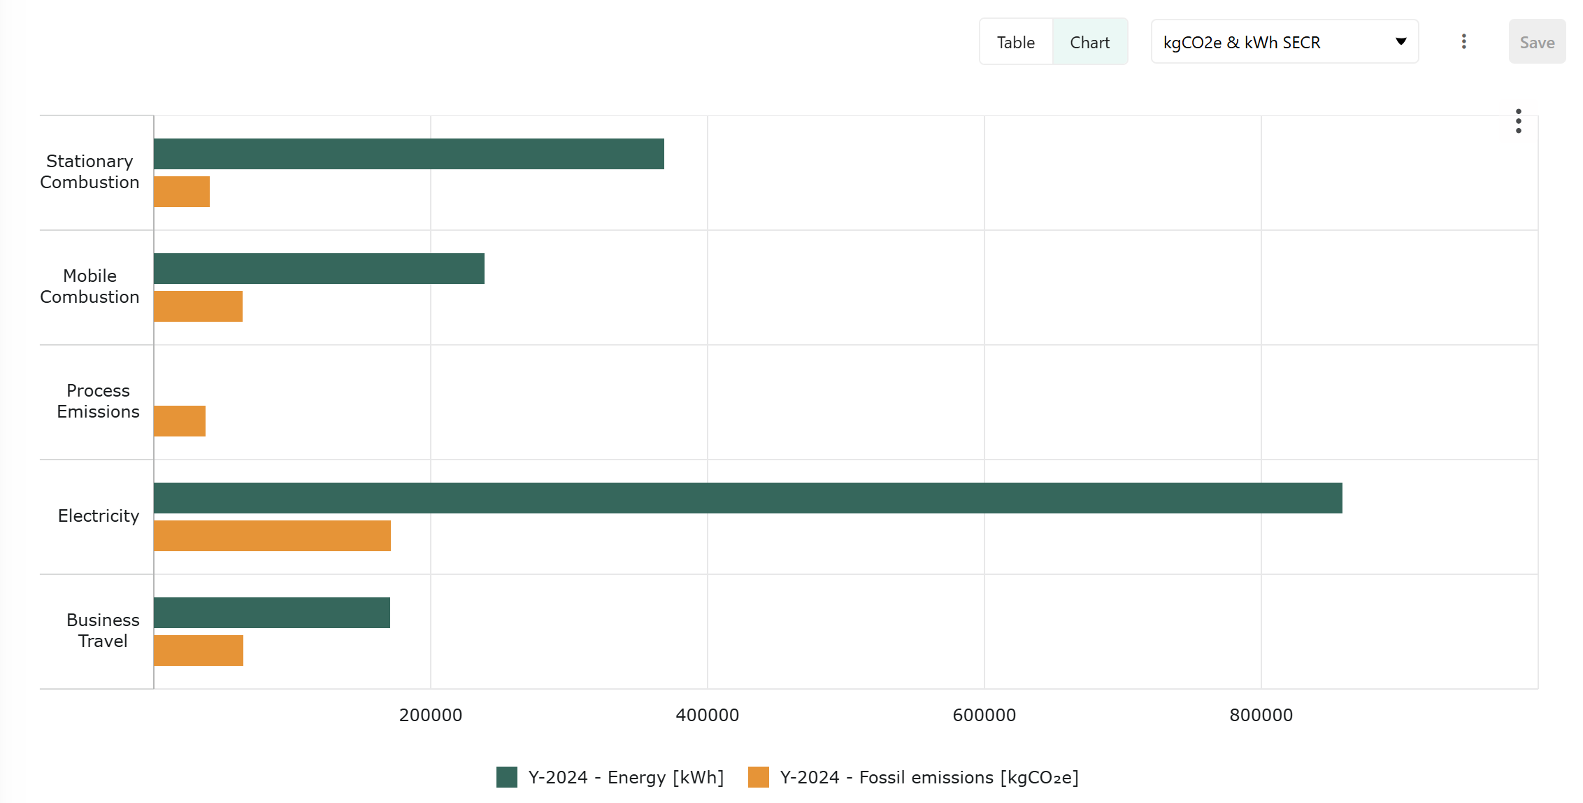
Task: Toggle the Fossil emissions orange legend swatch
Action: (759, 777)
